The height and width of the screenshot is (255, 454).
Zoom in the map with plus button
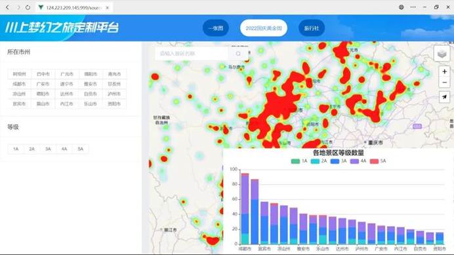(x=444, y=71)
